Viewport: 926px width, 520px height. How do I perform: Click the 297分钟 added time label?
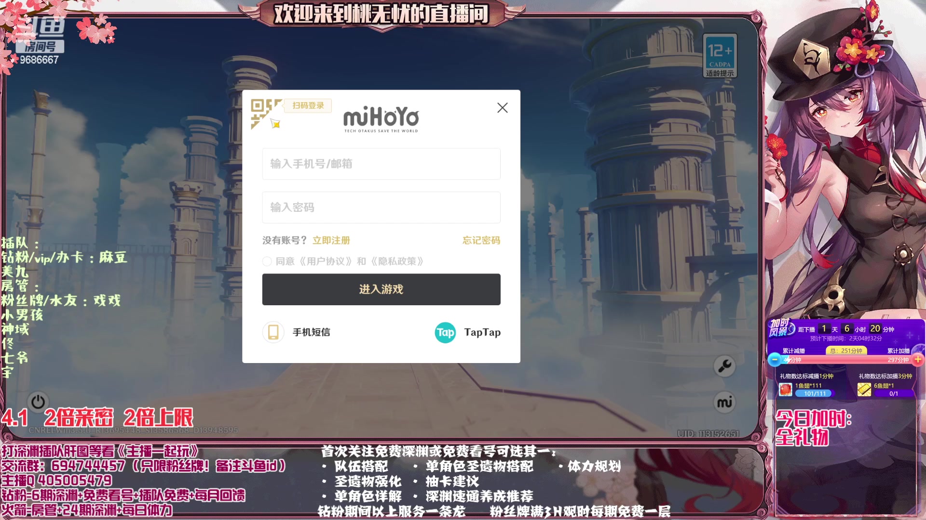coord(898,360)
